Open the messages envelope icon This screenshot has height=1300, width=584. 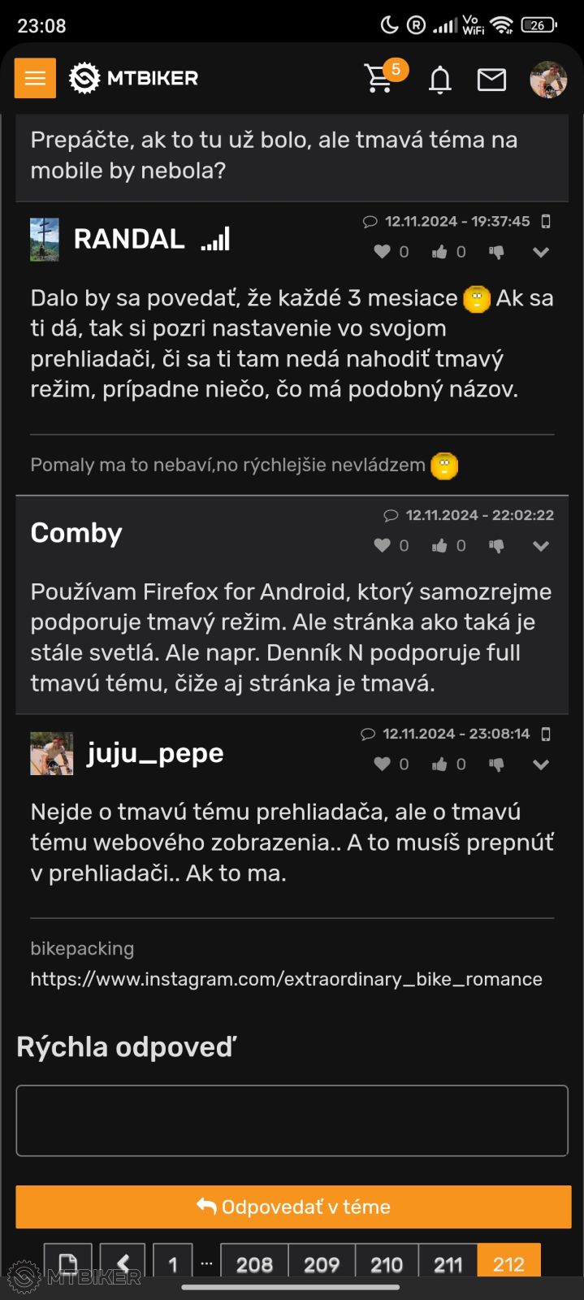[x=491, y=80]
